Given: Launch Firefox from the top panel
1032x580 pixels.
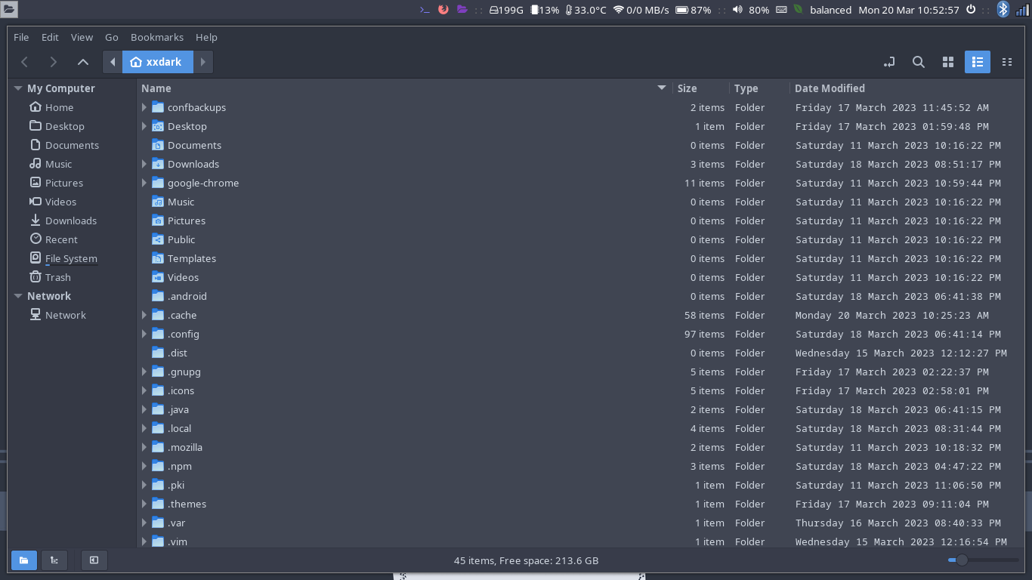Looking at the screenshot, I should [443, 10].
